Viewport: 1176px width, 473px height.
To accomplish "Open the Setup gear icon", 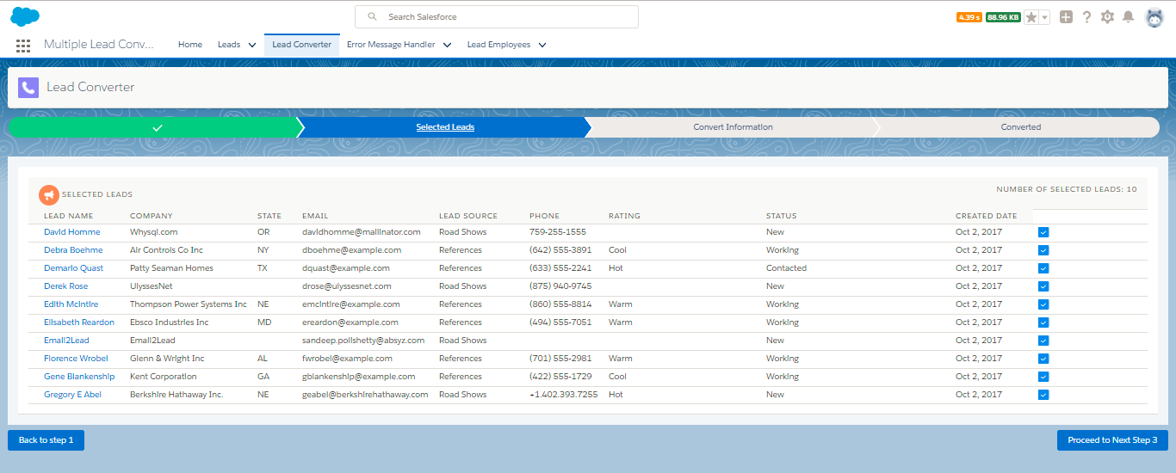I will (x=1107, y=17).
